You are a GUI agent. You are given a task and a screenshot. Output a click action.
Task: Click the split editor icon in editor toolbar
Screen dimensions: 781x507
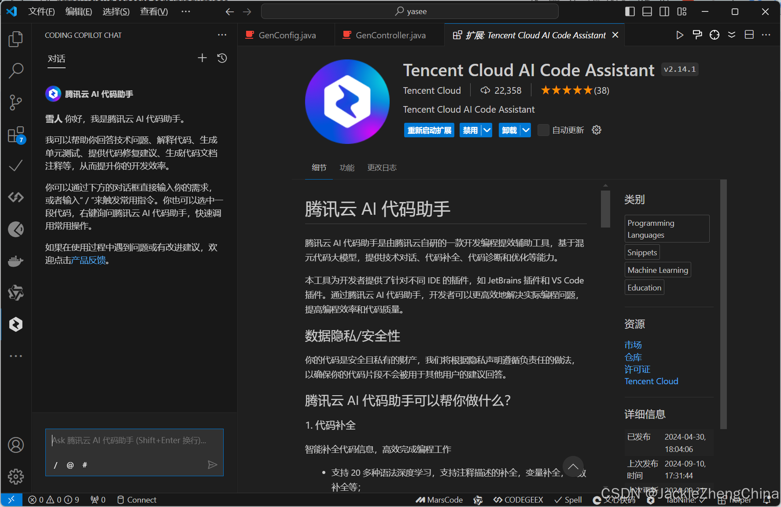[749, 35]
